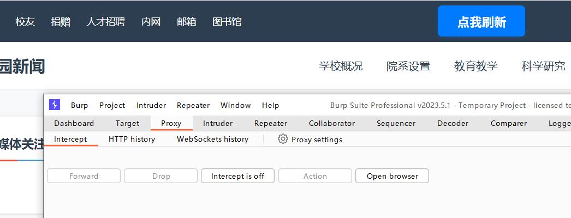Image resolution: width=571 pixels, height=218 pixels.
Task: Click the Burp Suite lightning logo icon
Action: (x=55, y=105)
